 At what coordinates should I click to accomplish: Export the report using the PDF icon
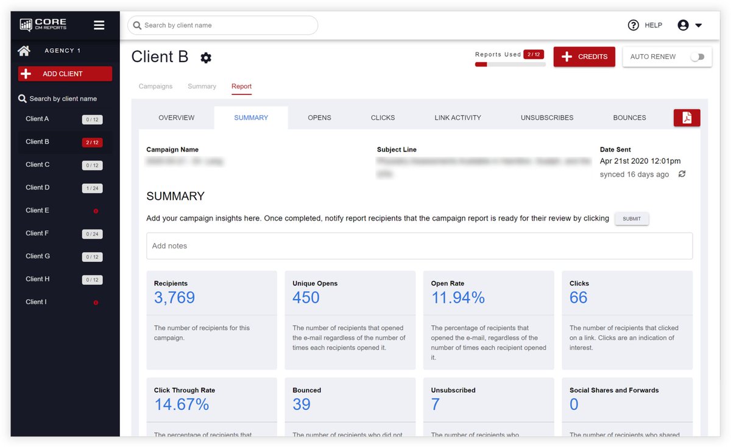(687, 117)
